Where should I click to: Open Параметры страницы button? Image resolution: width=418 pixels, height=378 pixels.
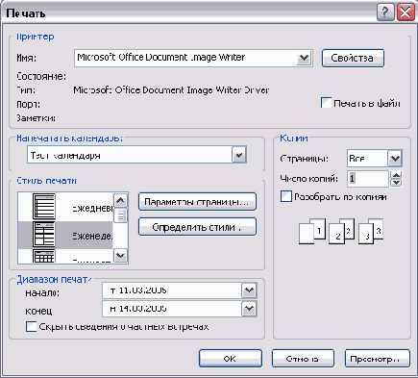pos(197,202)
